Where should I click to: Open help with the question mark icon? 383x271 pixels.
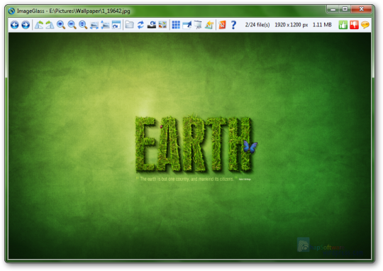tap(233, 25)
